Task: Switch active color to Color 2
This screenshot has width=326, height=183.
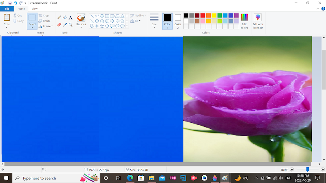Action: coord(178,20)
